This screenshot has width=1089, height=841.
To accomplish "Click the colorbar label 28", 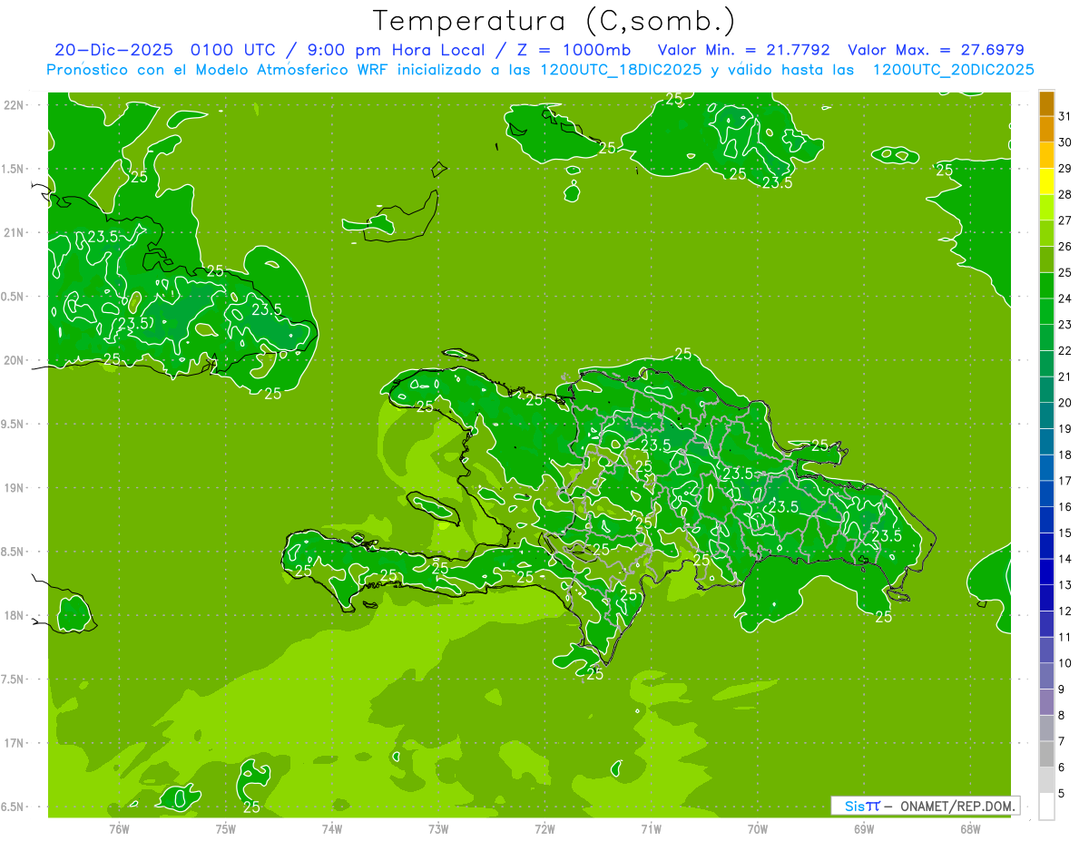I will tap(1064, 194).
